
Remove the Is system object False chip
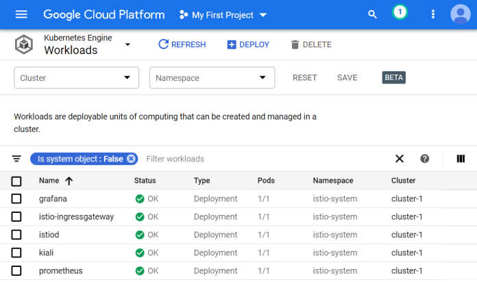point(131,159)
